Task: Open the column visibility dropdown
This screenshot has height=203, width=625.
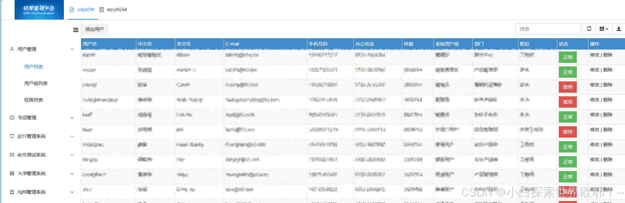Action: click(604, 29)
